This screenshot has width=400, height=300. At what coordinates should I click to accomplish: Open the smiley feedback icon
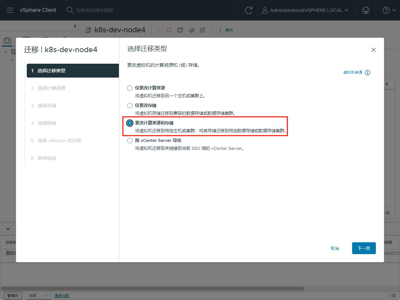click(x=366, y=10)
